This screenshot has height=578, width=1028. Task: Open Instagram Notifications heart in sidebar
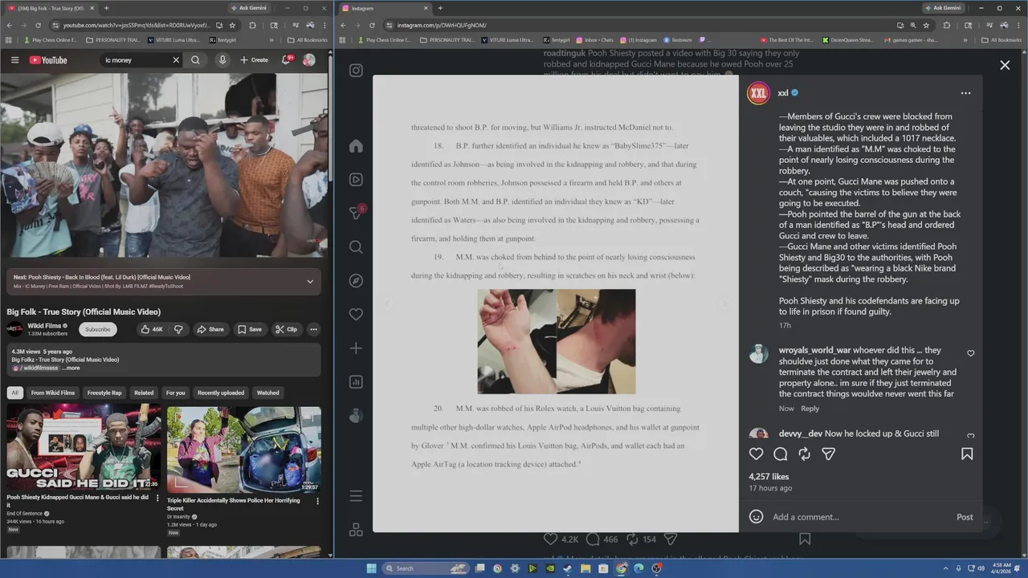tap(356, 315)
